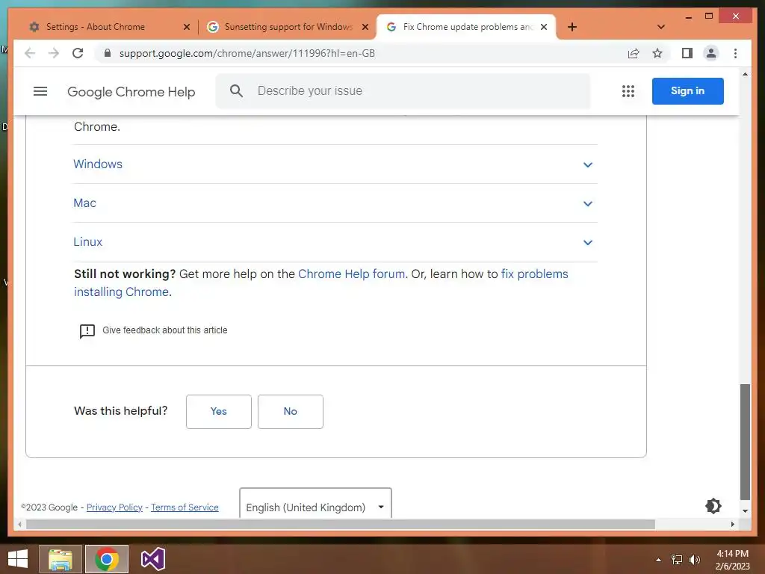Screen dimensions: 765x574
Task: Open the Chrome Help forum link
Action: tap(351, 274)
